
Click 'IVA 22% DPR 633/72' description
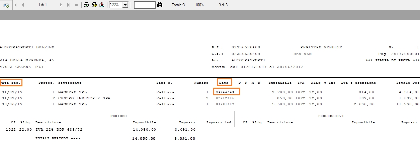58,129
